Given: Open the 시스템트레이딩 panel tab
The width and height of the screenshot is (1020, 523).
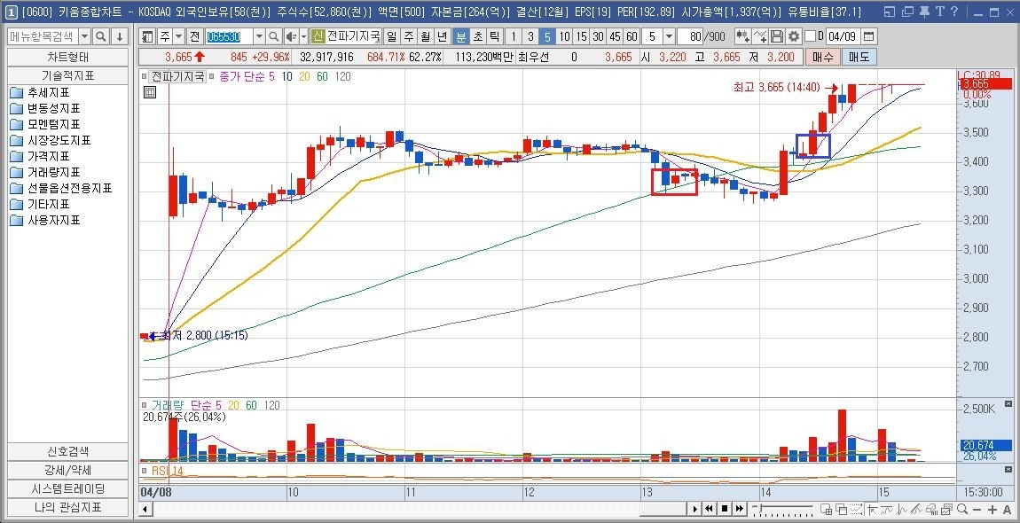Looking at the screenshot, I should [67, 488].
